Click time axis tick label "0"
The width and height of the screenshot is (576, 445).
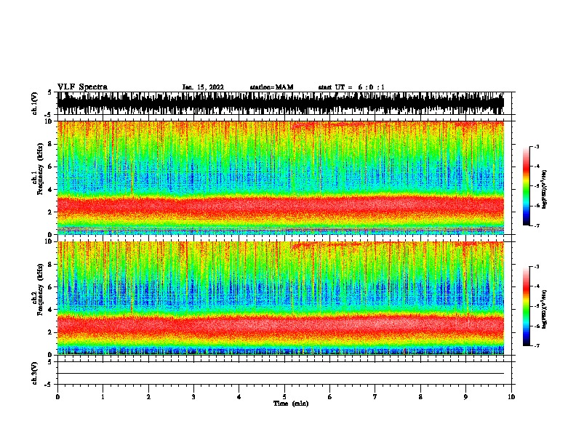tap(57, 397)
